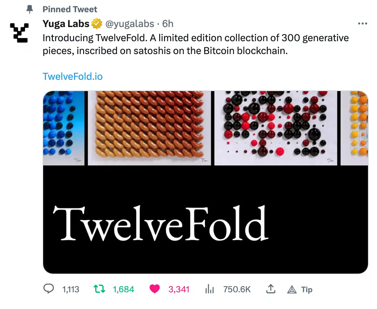The height and width of the screenshot is (309, 377).
Task: Click the Tip triangle icon
Action: (x=292, y=290)
